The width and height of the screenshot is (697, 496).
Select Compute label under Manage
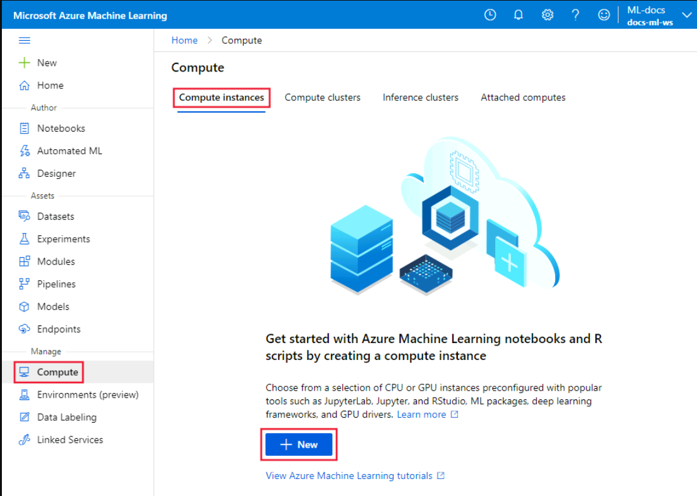[57, 372]
